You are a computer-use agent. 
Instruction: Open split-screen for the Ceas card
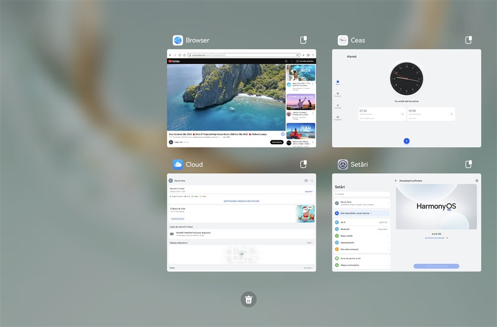point(469,40)
